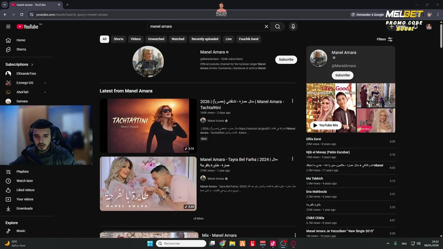This screenshot has height=249, width=443.
Task: Open a new browser tab
Action: click(67, 4)
